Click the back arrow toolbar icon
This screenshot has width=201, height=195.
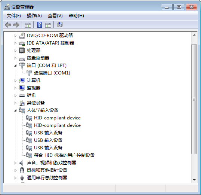point(8,25)
